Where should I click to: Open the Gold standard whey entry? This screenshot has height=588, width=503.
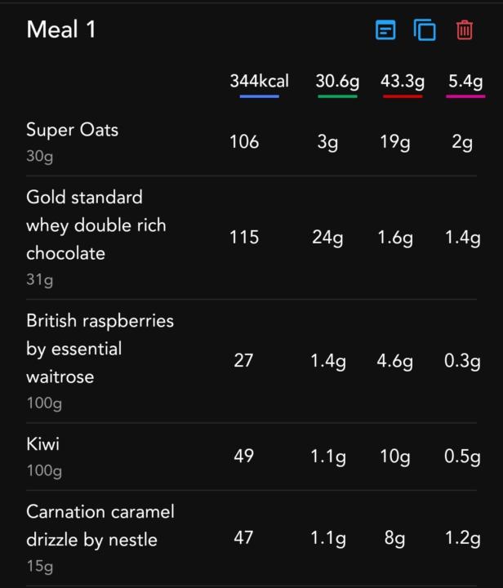(96, 225)
